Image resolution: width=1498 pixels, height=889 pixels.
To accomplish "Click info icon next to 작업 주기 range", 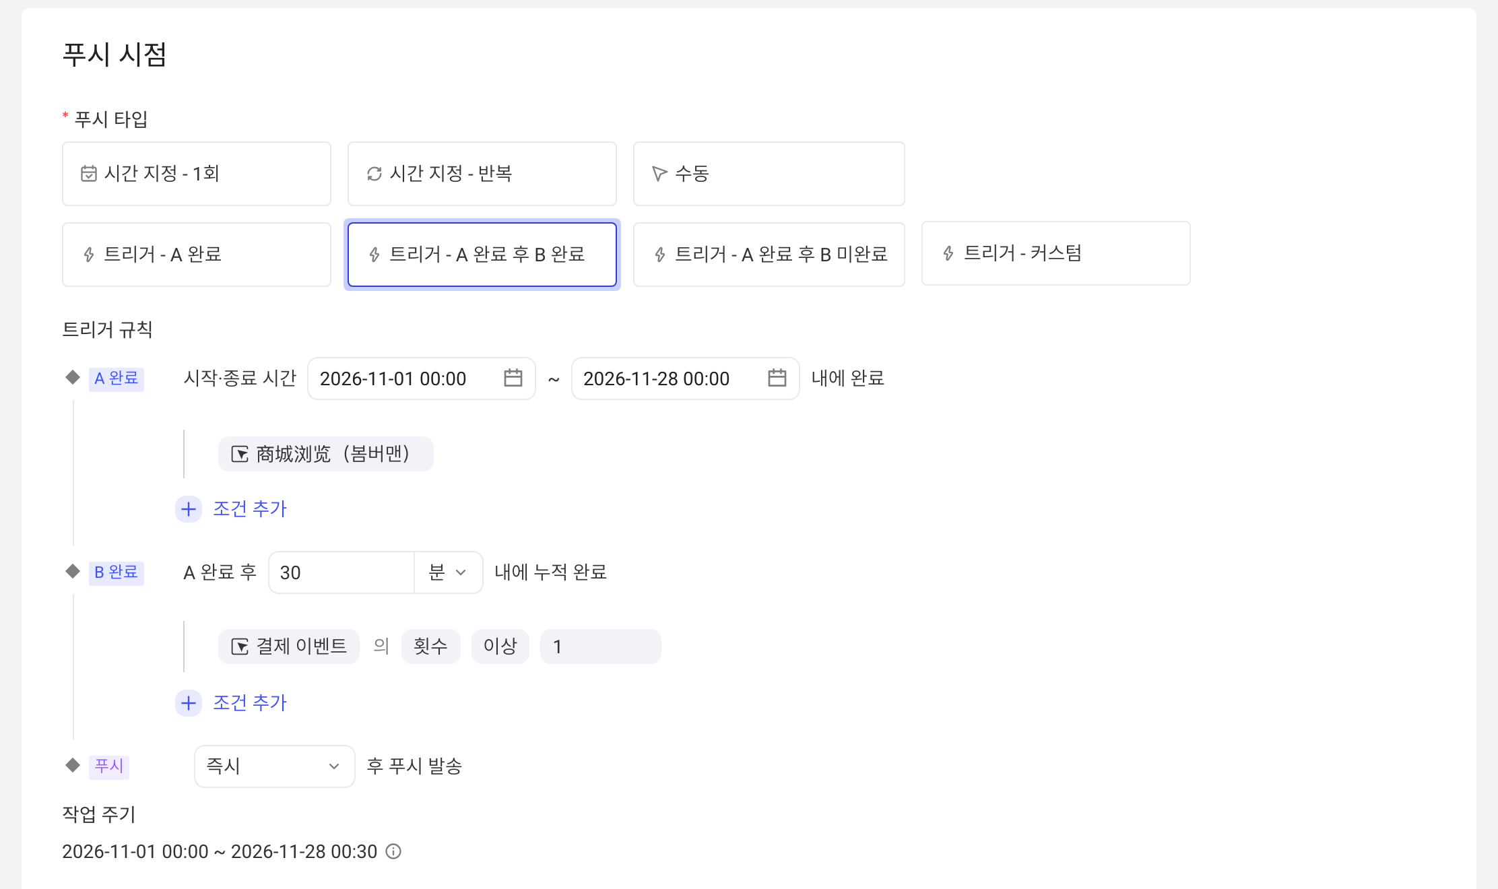I will pyautogui.click(x=393, y=852).
